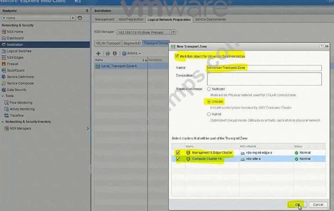Screen dimensions: 334x211
Task: Switch to Logical Network Preparation tab
Action: click(169, 20)
